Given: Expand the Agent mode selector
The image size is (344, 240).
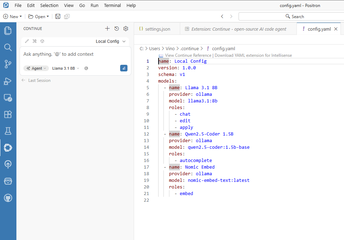Looking at the screenshot, I should pos(36,68).
